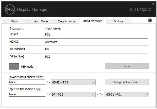The height and width of the screenshot is (109, 157).
Task: Click the Display Manager title text
Action: (x=33, y=9)
